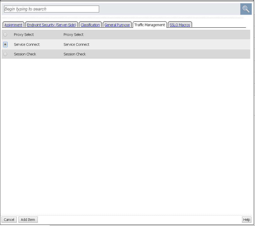
Task: Click the Proxy Select name label
Action: click(24, 35)
